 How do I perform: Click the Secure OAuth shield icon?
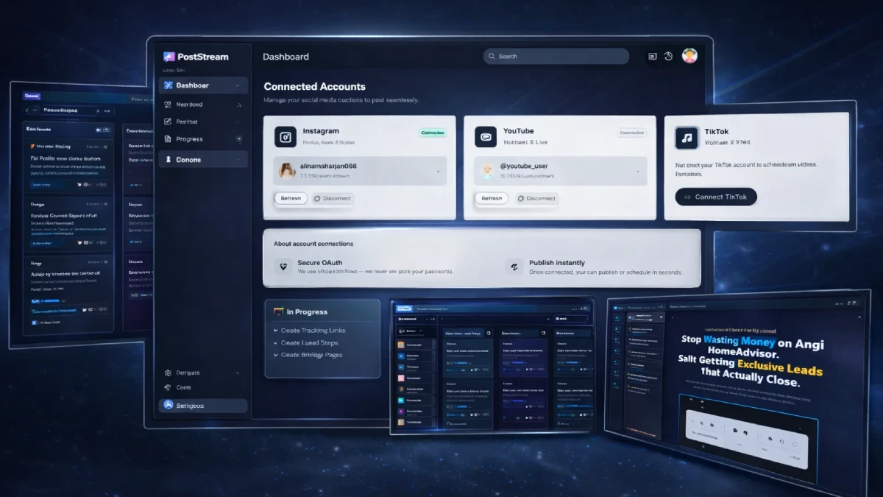point(284,267)
